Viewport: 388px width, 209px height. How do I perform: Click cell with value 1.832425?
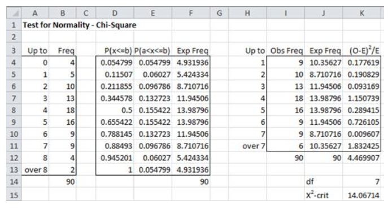361,146
